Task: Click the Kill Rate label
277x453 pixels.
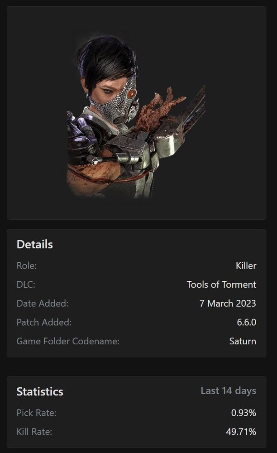Action: [34, 432]
